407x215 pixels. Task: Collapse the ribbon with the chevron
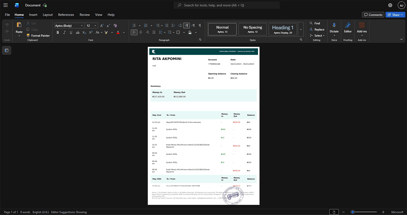(x=401, y=39)
